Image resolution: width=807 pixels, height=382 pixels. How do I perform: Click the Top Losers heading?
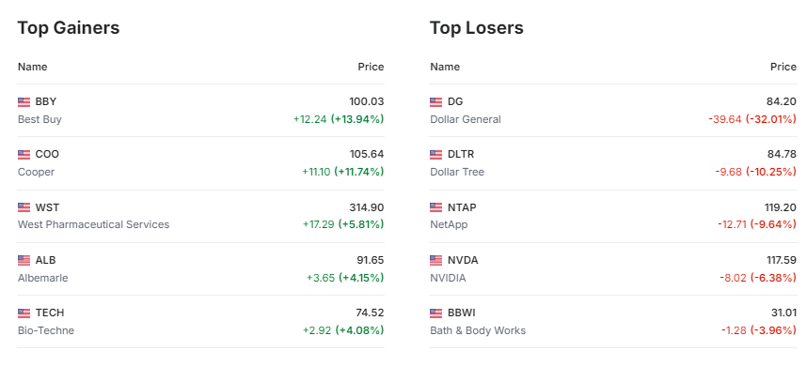click(476, 28)
